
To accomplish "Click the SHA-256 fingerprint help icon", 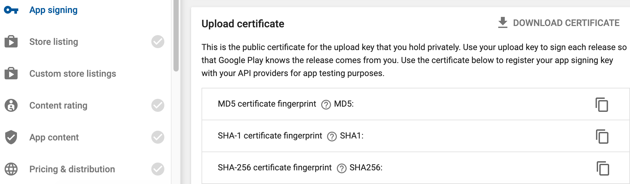I will (x=341, y=168).
